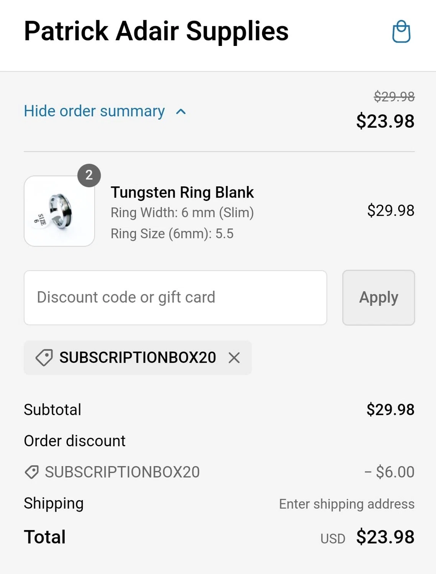
Task: Click the SUBSCRIPTIONBOX20 chip label
Action: [138, 358]
